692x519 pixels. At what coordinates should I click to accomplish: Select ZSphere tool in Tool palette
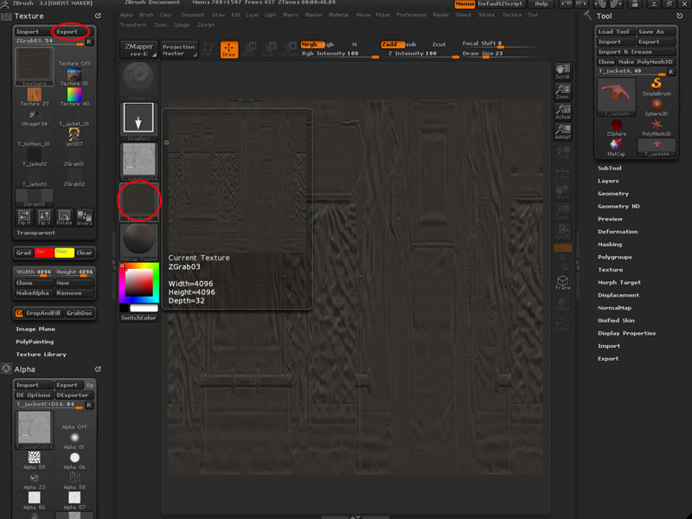click(x=616, y=127)
